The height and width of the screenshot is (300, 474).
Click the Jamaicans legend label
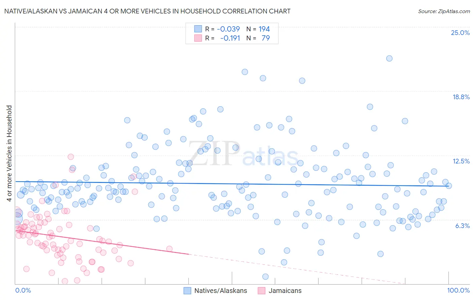click(285, 291)
